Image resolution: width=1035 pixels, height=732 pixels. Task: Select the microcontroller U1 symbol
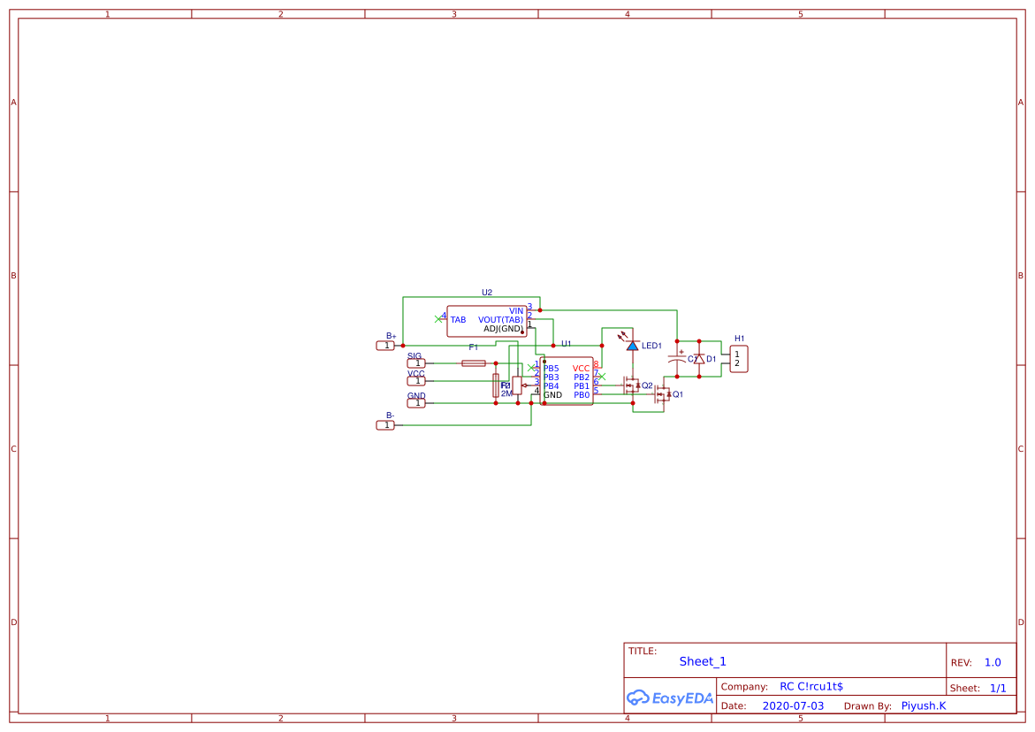point(567,382)
